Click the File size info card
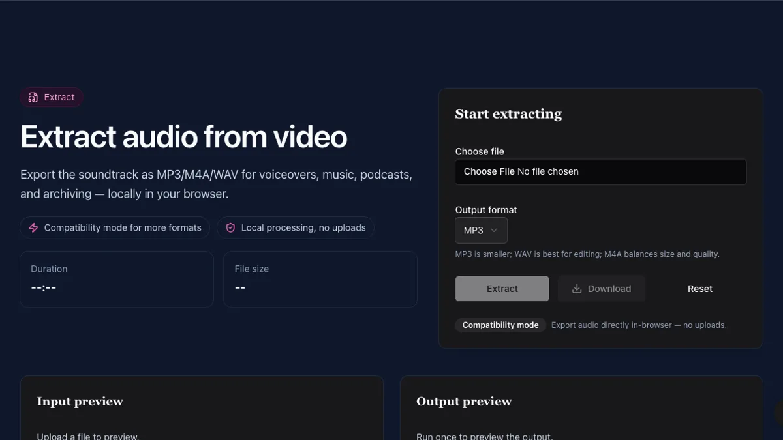 click(x=320, y=279)
